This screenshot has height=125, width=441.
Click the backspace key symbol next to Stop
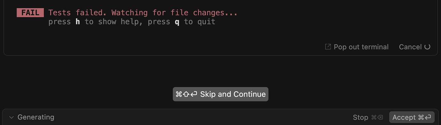380,117
